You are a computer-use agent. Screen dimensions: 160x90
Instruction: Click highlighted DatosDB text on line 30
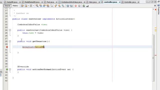(x=39, y=47)
